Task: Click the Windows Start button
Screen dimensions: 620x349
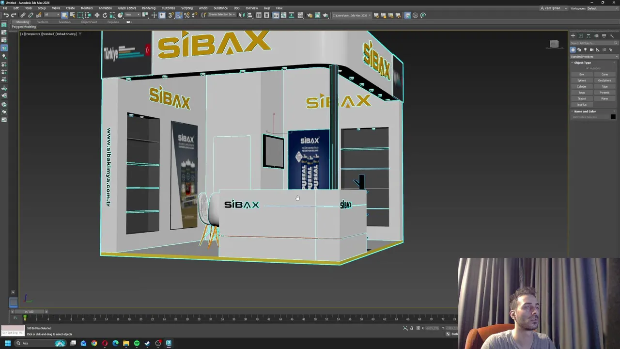Action: point(8,343)
